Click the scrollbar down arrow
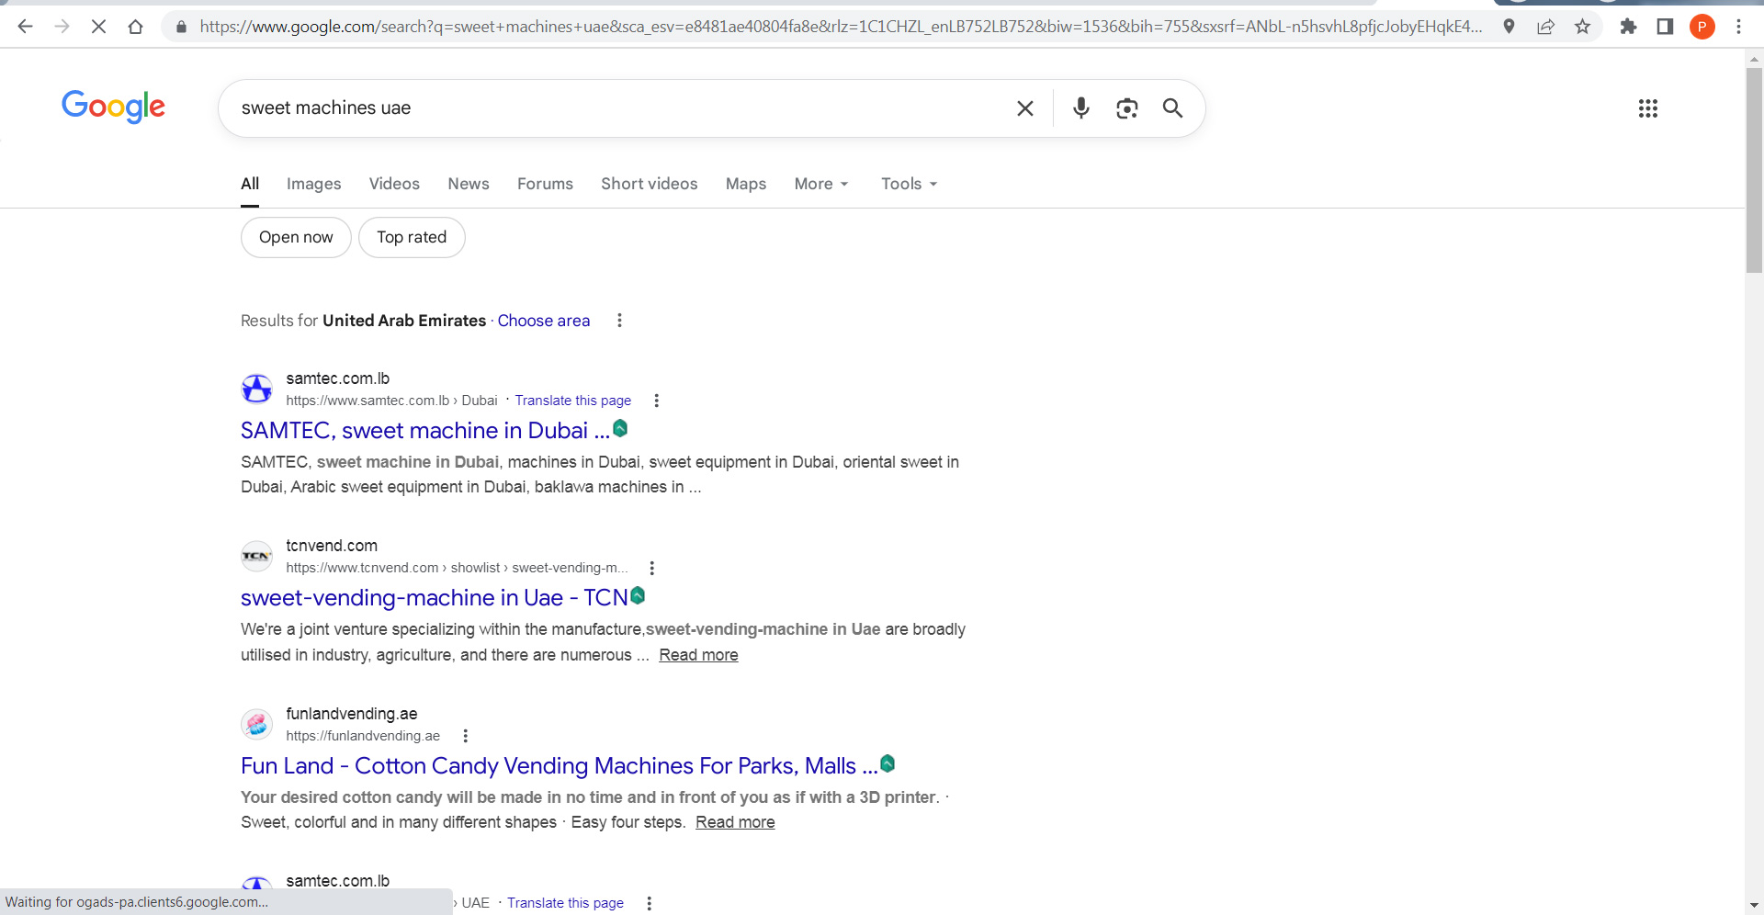The width and height of the screenshot is (1764, 915). pyautogui.click(x=1754, y=905)
